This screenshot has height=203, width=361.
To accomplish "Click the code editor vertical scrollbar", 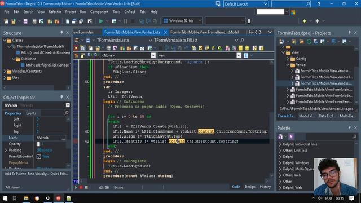I will 271,119.
